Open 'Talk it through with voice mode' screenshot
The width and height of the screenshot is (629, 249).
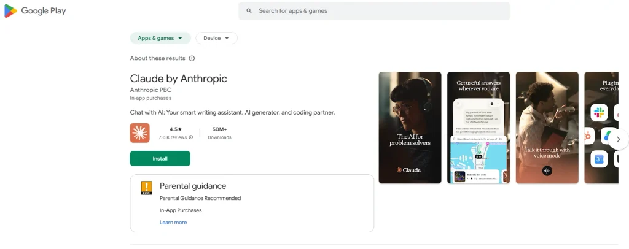(547, 128)
